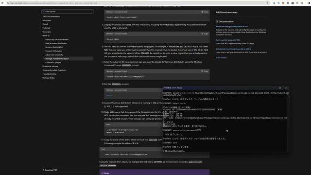
Task: Click the browser address bar URL
Action: coord(54,3)
